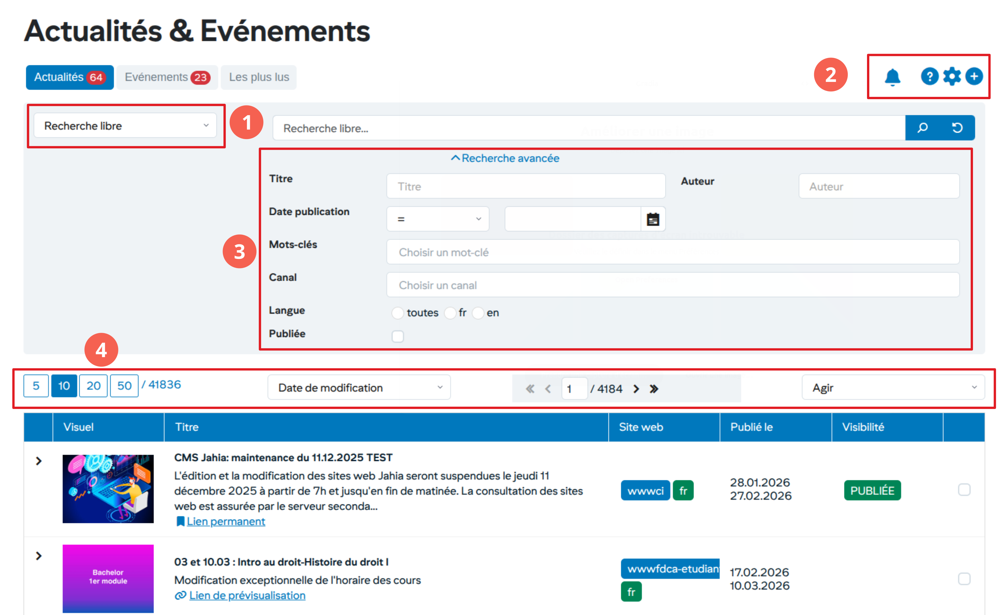Click the Choisir un mot-clé field
The height and width of the screenshot is (615, 1006).
click(672, 252)
